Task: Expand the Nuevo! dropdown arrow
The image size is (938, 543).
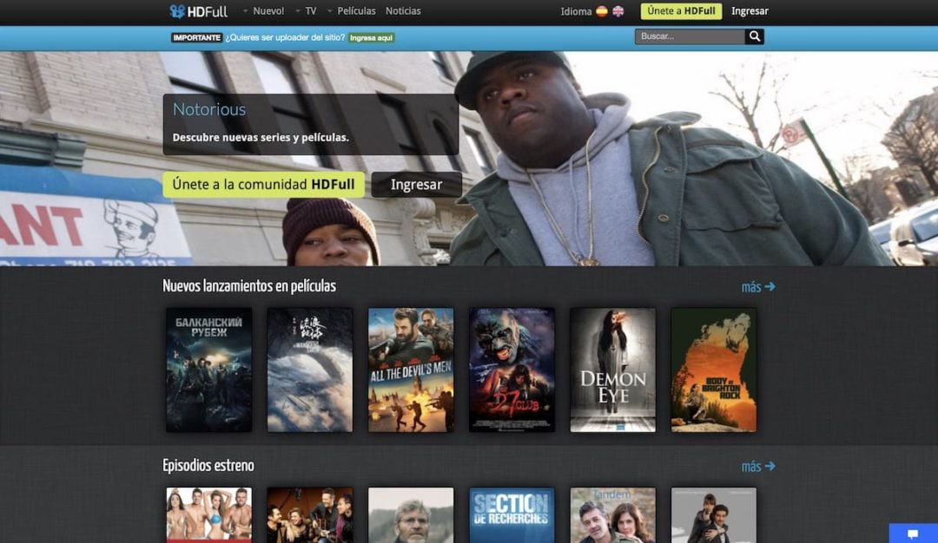Action: click(x=246, y=11)
